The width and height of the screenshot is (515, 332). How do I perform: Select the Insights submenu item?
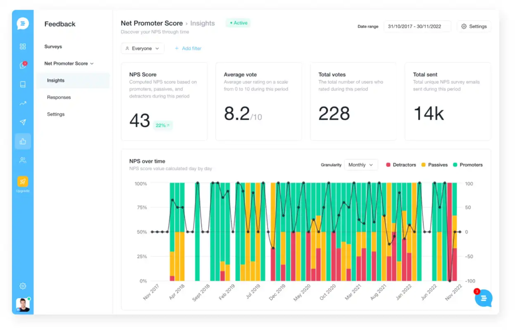(x=73, y=80)
